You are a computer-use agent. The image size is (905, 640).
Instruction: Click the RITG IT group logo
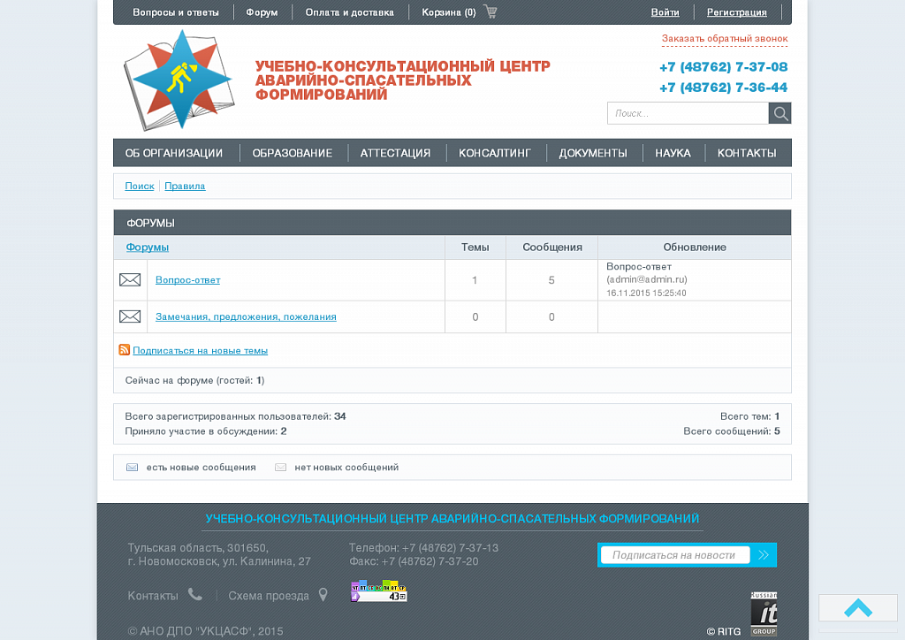764,614
